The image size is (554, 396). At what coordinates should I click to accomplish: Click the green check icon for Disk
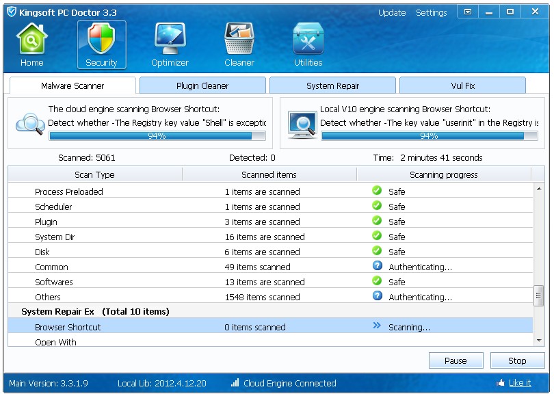pos(377,251)
